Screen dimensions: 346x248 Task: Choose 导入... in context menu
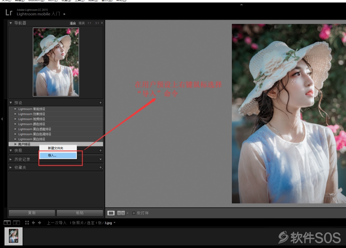58,156
